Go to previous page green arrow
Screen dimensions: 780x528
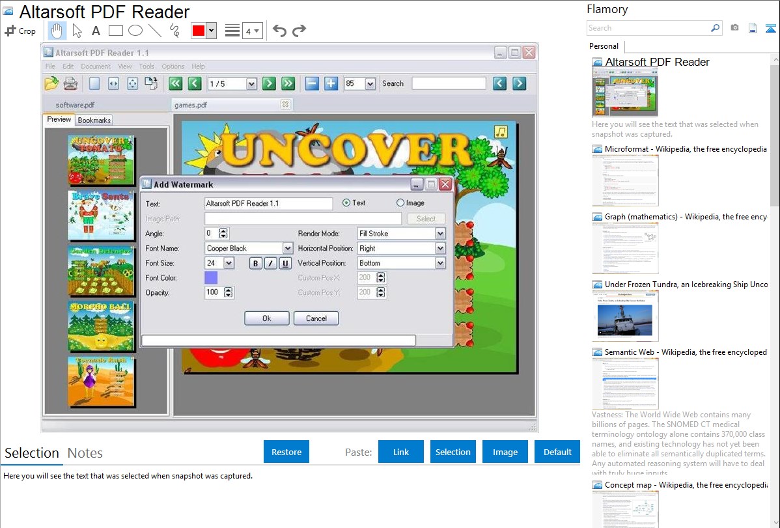pos(195,83)
